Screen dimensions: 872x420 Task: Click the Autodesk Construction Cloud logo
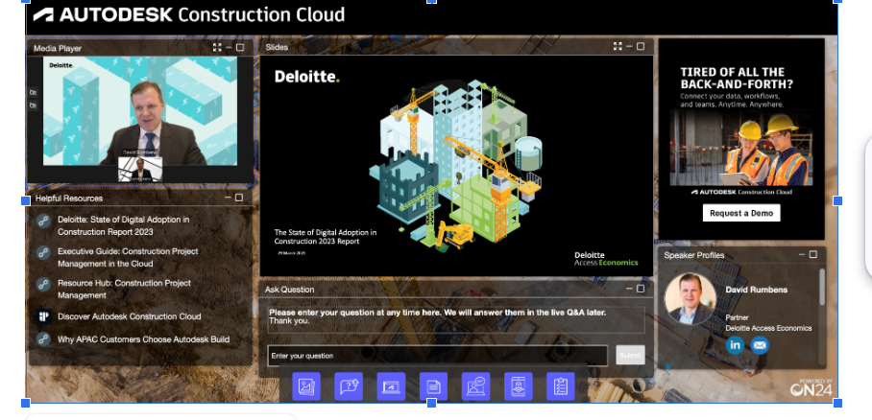pyautogui.click(x=189, y=14)
